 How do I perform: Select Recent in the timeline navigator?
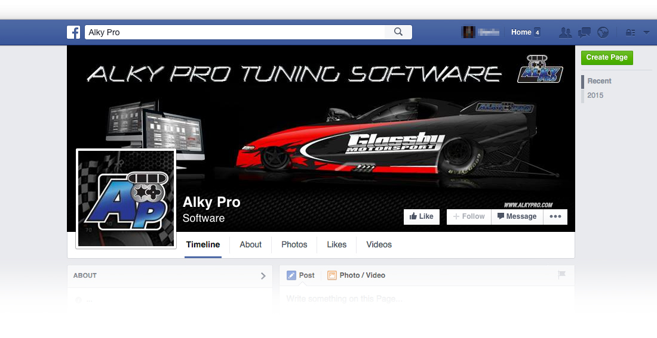pos(599,81)
